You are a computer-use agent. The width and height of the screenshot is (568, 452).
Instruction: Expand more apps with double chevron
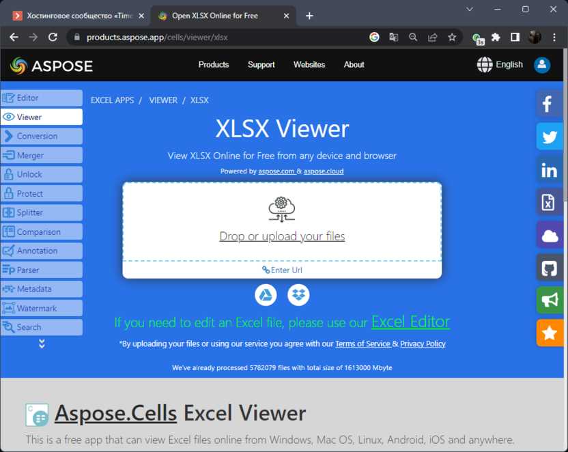[x=42, y=343]
